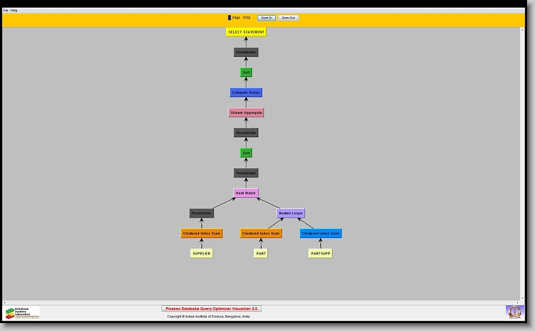Click the Clustered Index Scan above PART
535x331 pixels.
261,233
